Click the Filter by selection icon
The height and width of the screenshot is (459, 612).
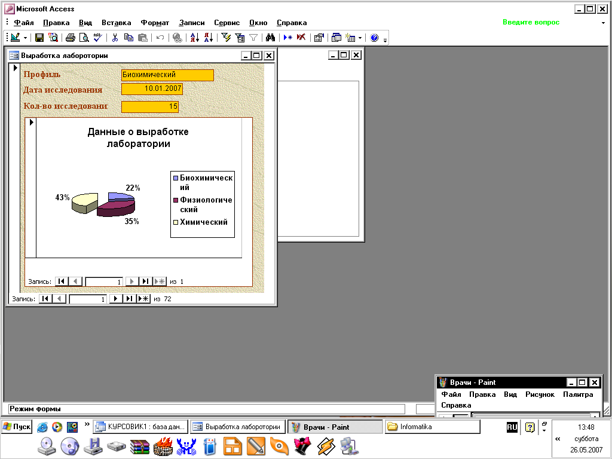226,38
